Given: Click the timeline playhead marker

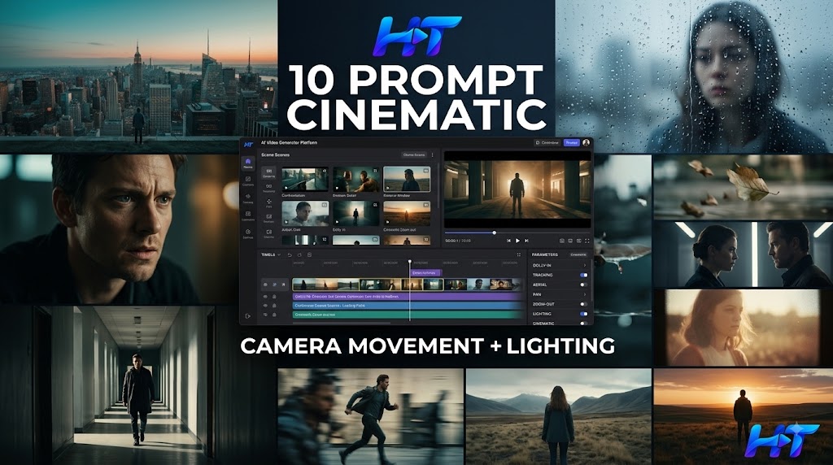Looking at the screenshot, I should pos(410,262).
